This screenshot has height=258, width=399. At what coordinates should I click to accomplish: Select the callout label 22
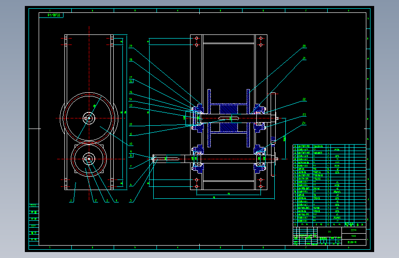[x=304, y=99]
